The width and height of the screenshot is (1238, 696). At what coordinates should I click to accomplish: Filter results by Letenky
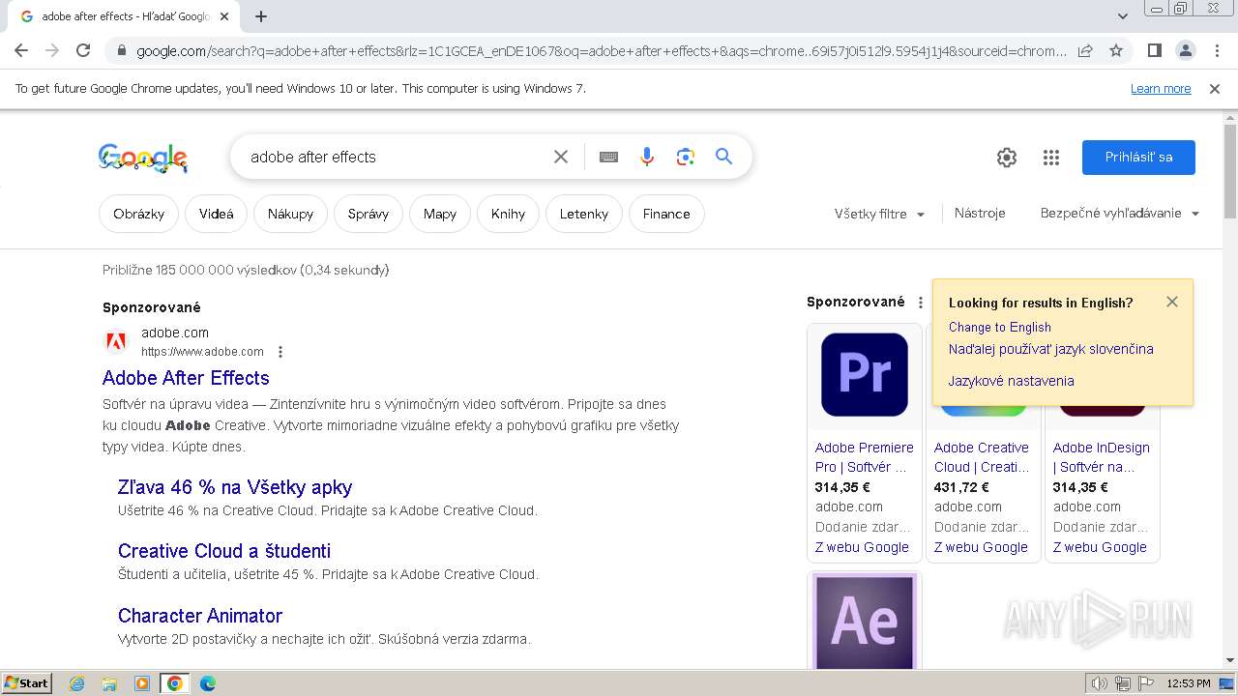[584, 214]
